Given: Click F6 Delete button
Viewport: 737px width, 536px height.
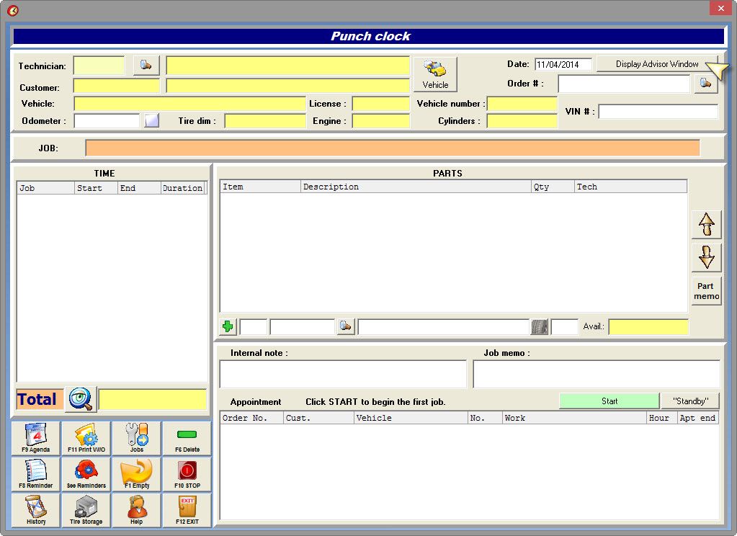Looking at the screenshot, I should coord(187,438).
